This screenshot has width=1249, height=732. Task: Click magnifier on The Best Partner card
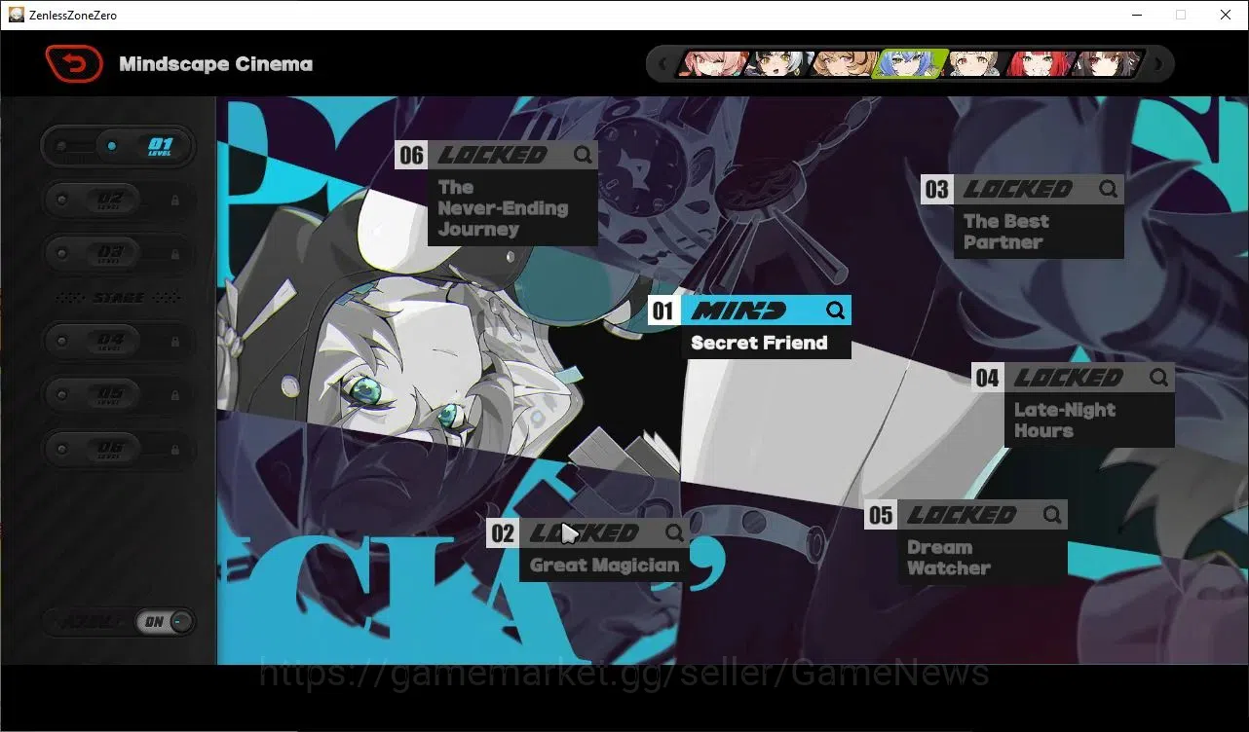click(x=1108, y=189)
